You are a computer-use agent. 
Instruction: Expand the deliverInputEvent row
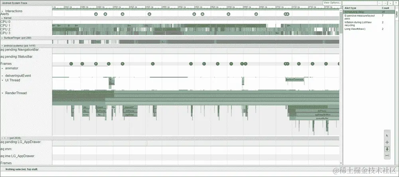tap(2, 76)
